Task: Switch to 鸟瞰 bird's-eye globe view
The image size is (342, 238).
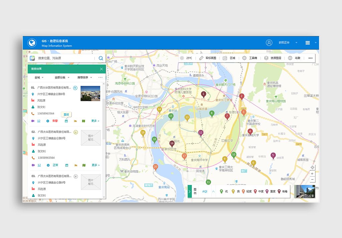Action: pyautogui.click(x=290, y=58)
